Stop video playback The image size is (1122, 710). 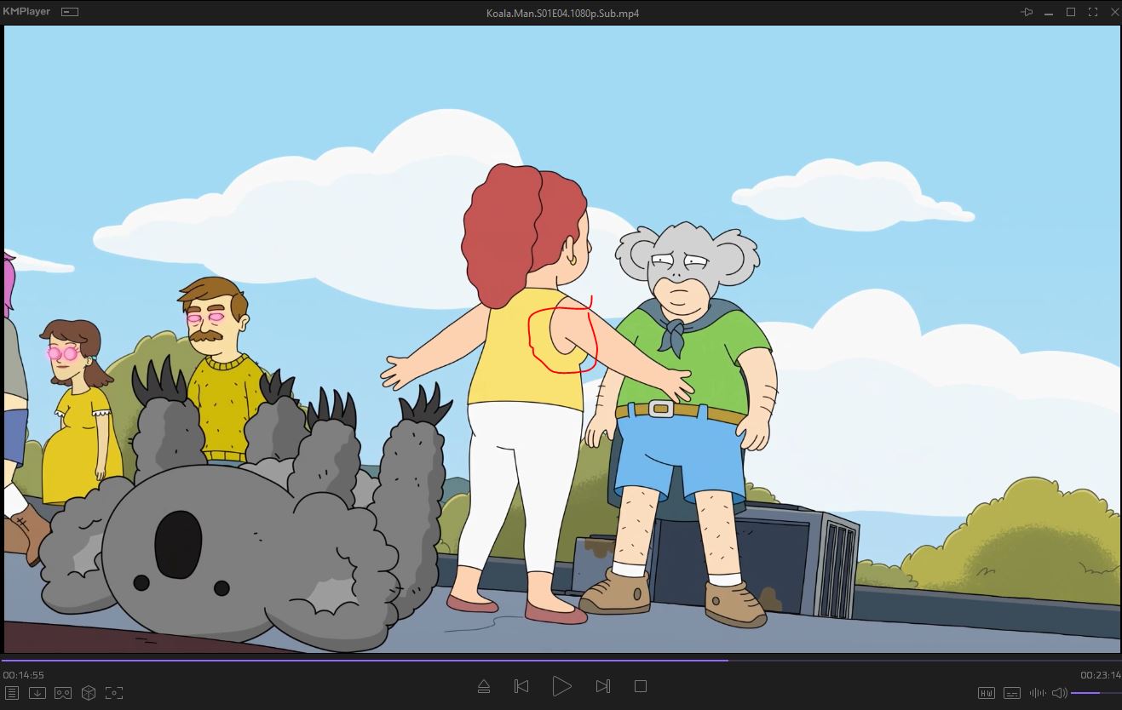pos(641,686)
